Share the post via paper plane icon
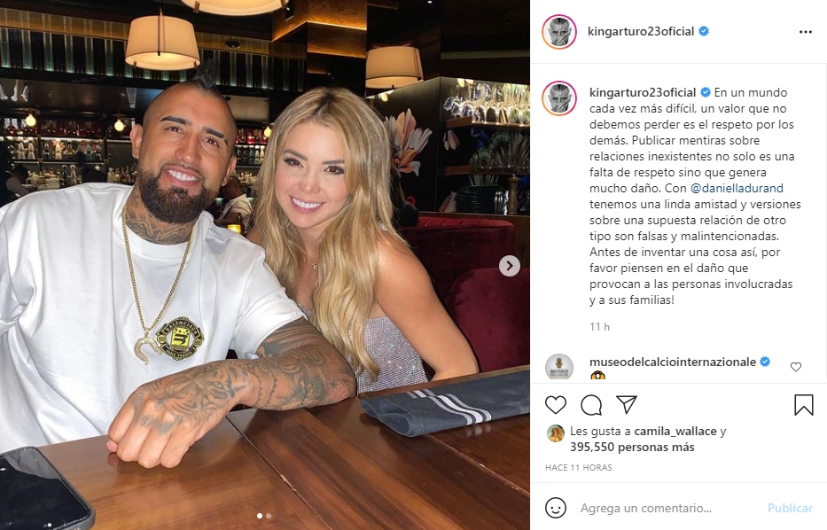The width and height of the screenshot is (827, 530). click(x=627, y=404)
